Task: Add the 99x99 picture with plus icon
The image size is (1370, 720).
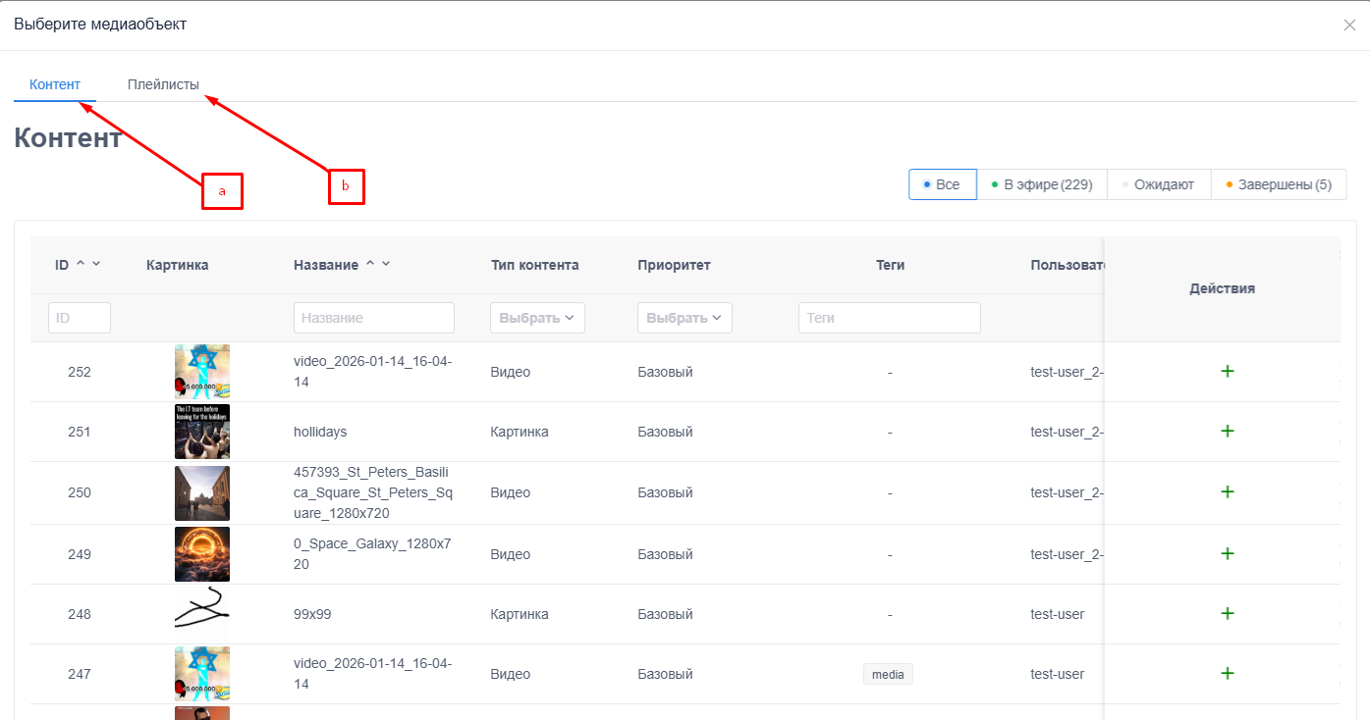Action: [x=1227, y=613]
